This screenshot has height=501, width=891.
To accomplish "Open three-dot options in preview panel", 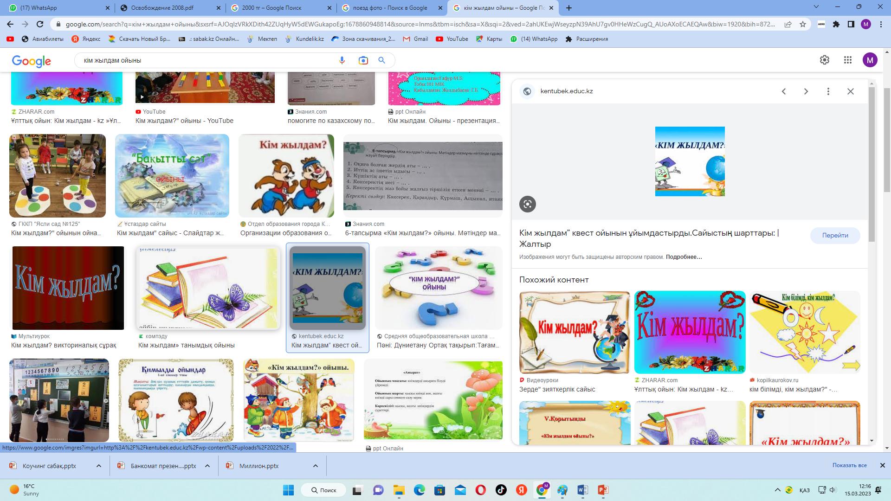I will (828, 91).
